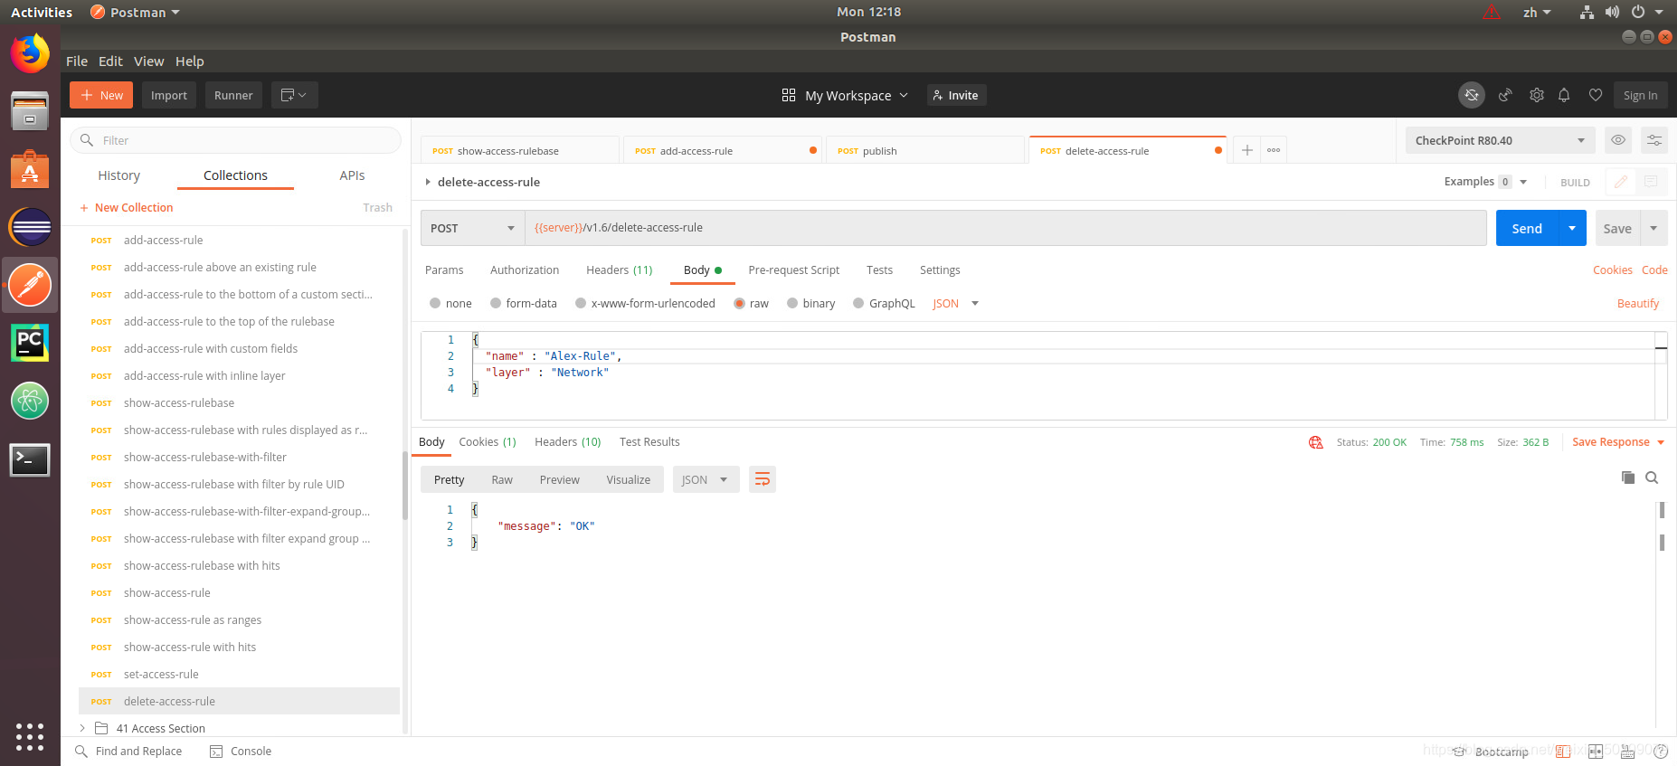Switch to build mode pencil icon
Image resolution: width=1677 pixels, height=766 pixels.
point(1621,182)
